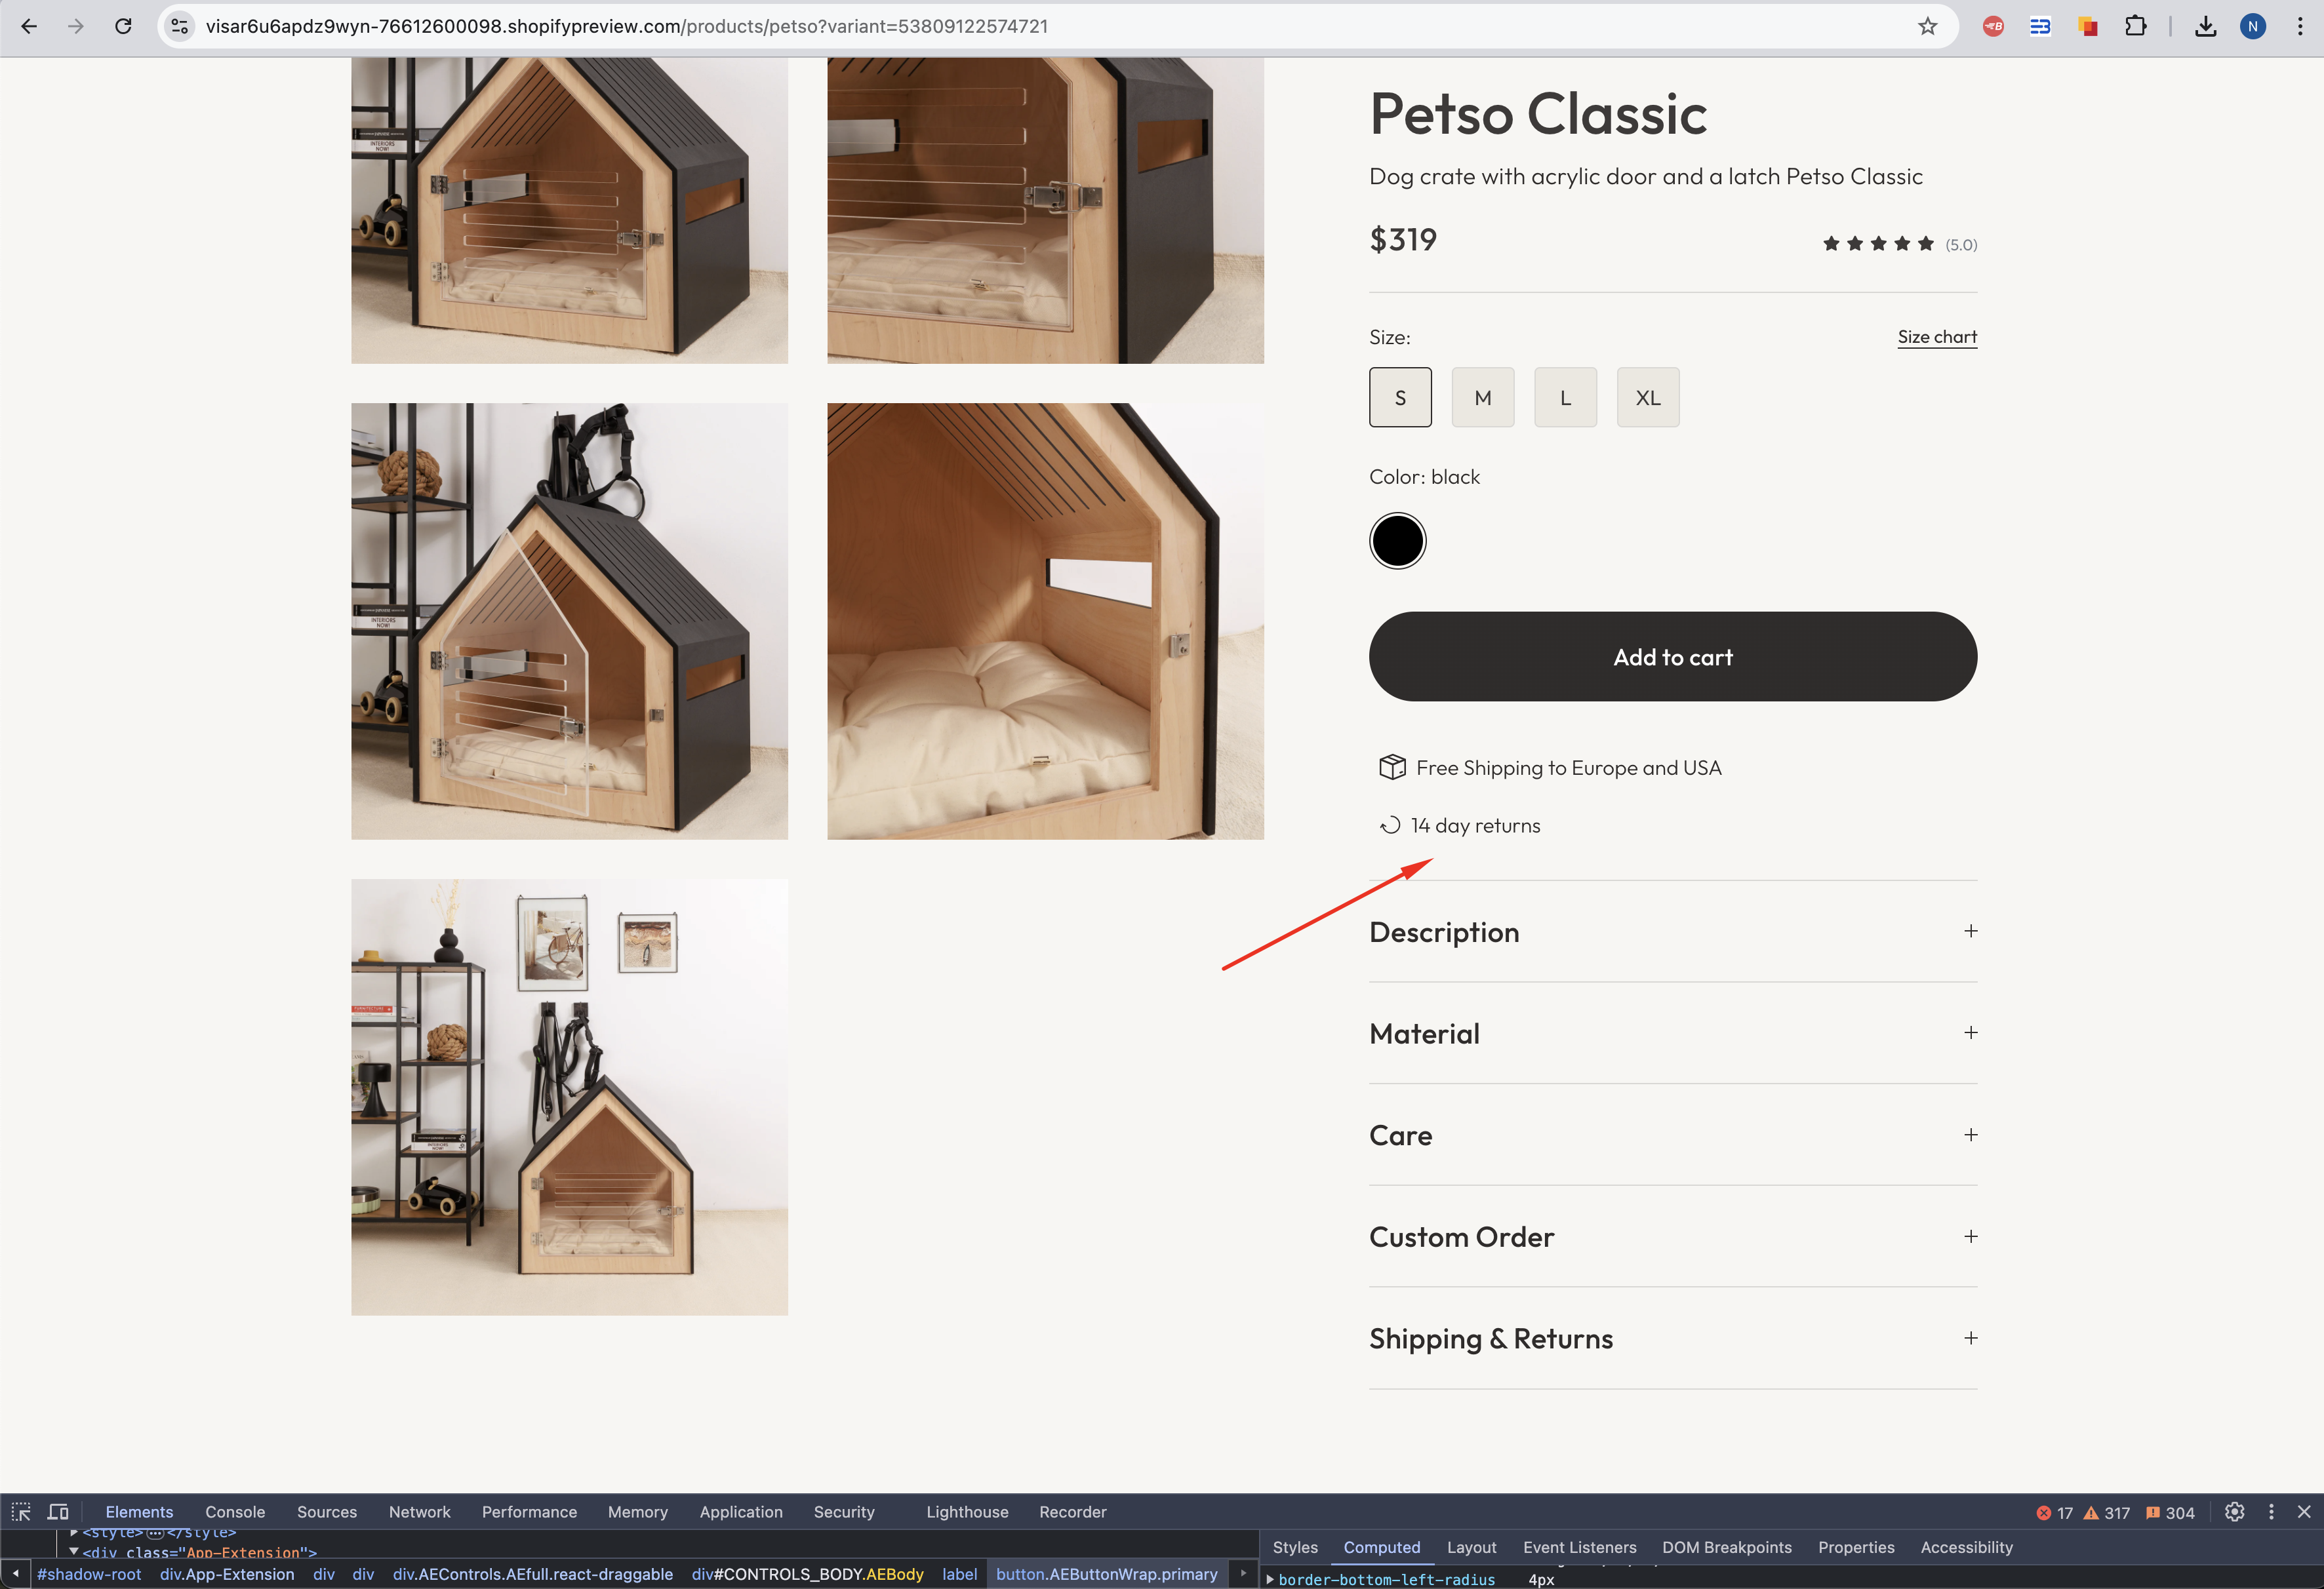Viewport: 2324px width, 1589px height.
Task: Open DevTools settings gear icon
Action: [2234, 1512]
